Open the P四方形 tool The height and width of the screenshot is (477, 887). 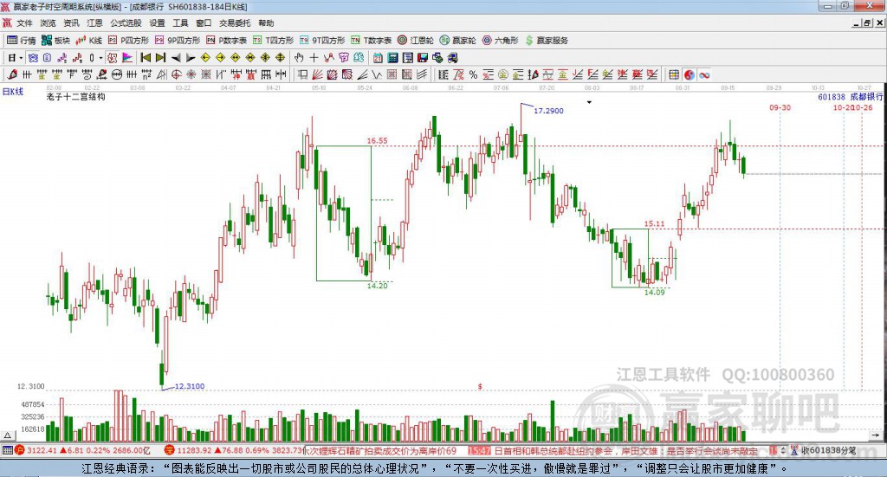coord(128,40)
